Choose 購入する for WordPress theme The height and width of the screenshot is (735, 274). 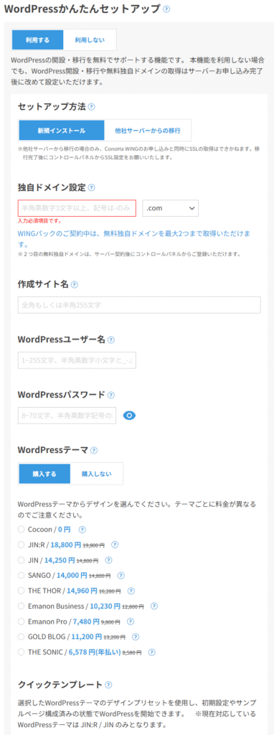pos(44,474)
